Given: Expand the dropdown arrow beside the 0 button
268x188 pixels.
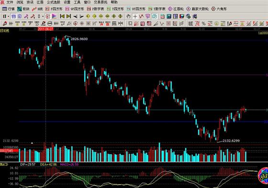Looking at the screenshot, I should point(43,17).
